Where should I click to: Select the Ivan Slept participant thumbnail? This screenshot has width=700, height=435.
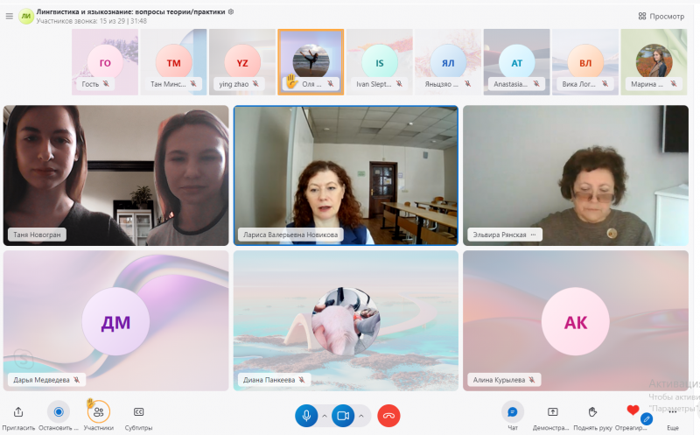point(380,62)
